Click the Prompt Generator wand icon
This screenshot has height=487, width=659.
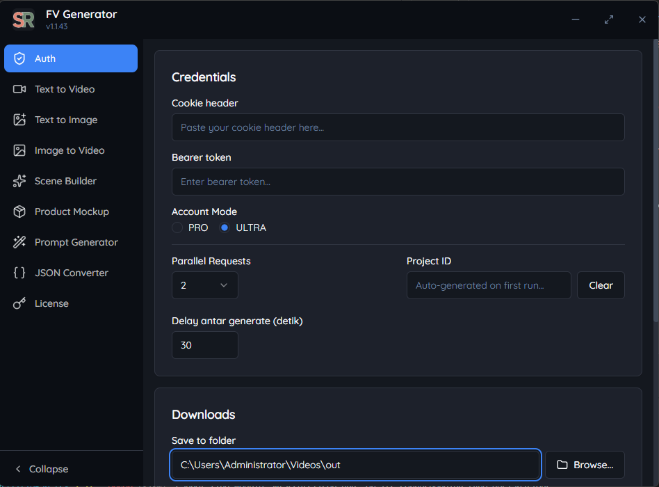(x=19, y=242)
